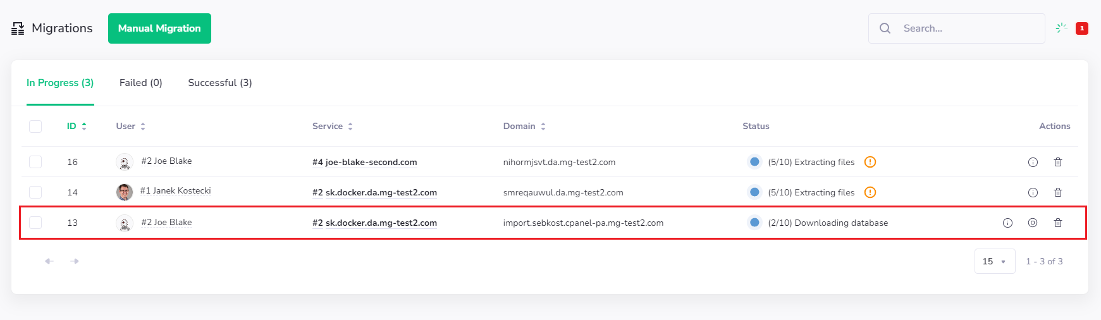View info for migration 13

click(1007, 223)
